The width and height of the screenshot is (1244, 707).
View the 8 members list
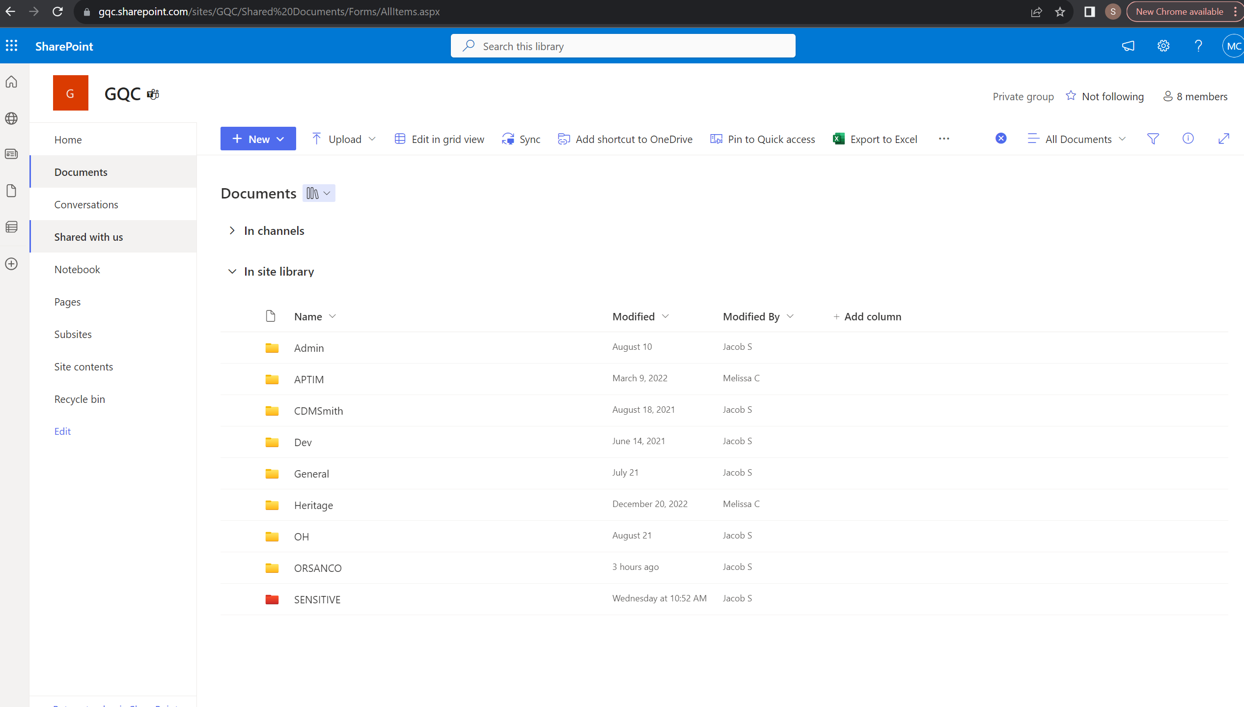(1195, 96)
